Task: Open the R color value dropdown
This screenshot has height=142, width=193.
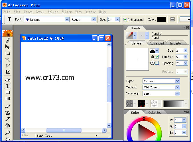Action: point(184,120)
